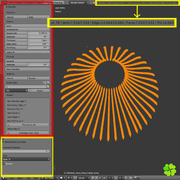
Task: Toggle the 3D transform manipulator icon
Action: coord(75,178)
